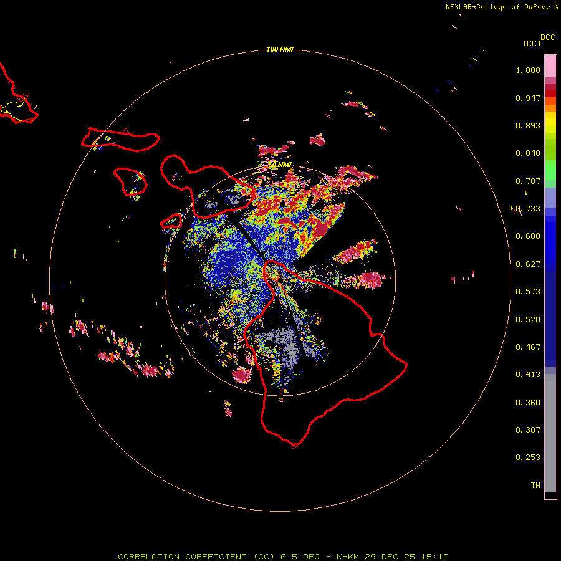This screenshot has height=561, width=561.
Task: Click the 0.413 scale value
Action: [528, 375]
